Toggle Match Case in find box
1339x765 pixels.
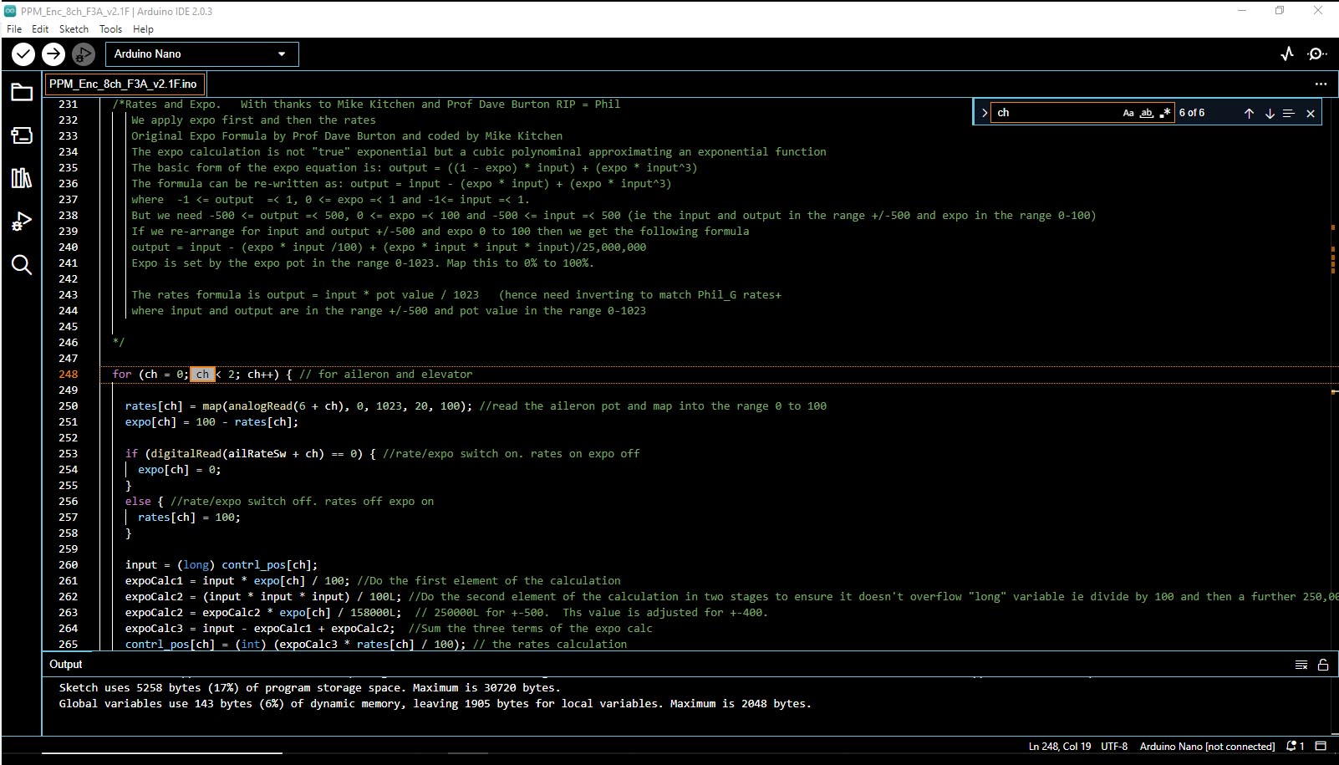point(1128,113)
